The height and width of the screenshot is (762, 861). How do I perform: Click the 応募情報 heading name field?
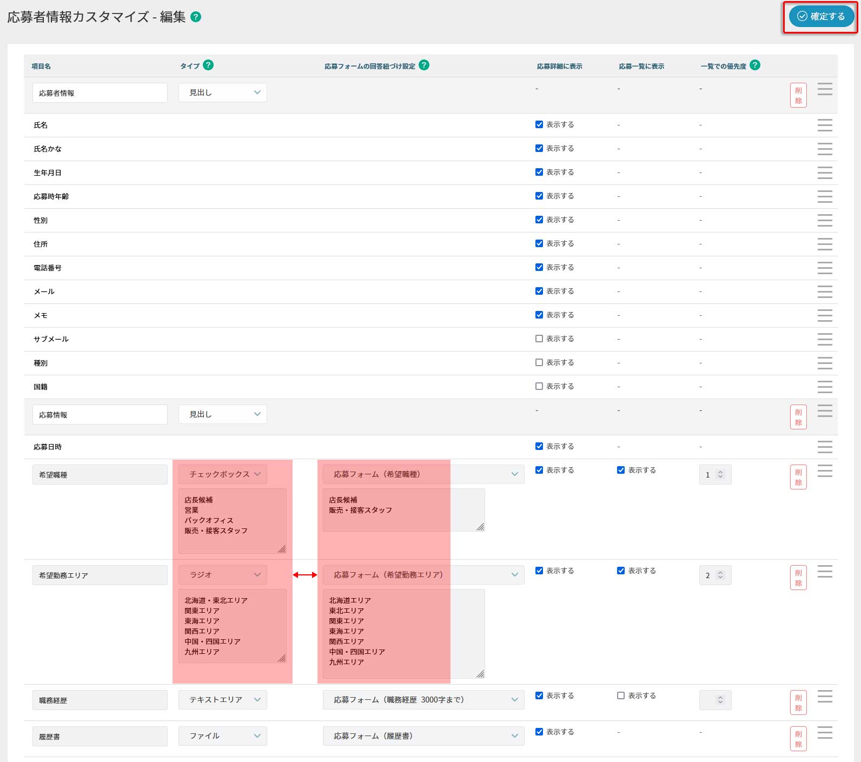[x=100, y=415]
